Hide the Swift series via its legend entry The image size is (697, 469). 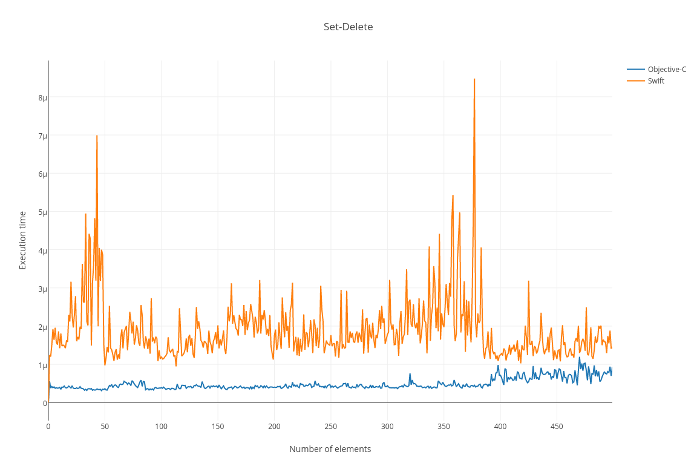click(x=656, y=80)
